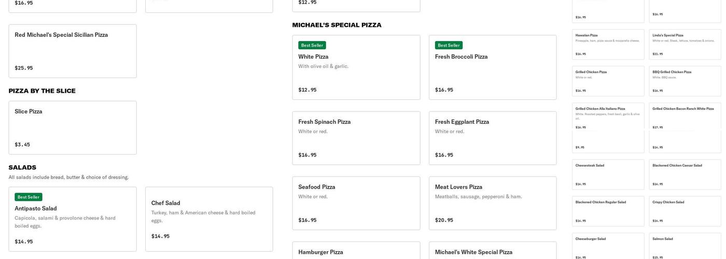Select the Blackened Chicken Caesar Salad card
This screenshot has height=259, width=726.
point(685,175)
